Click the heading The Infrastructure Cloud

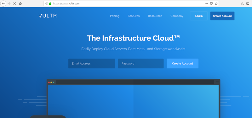pyautogui.click(x=133, y=38)
